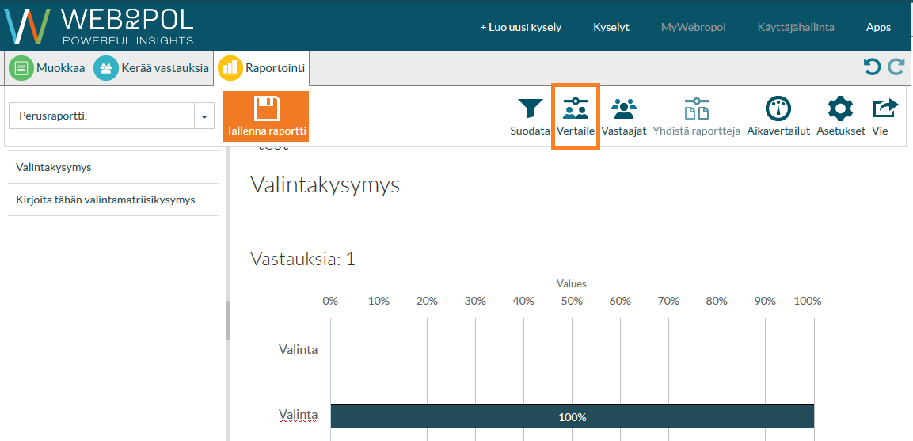
Task: Click the Webropol logo
Action: [98, 25]
